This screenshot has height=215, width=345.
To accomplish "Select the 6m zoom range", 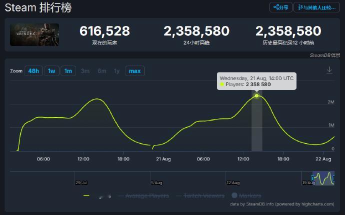I will [x=102, y=71].
